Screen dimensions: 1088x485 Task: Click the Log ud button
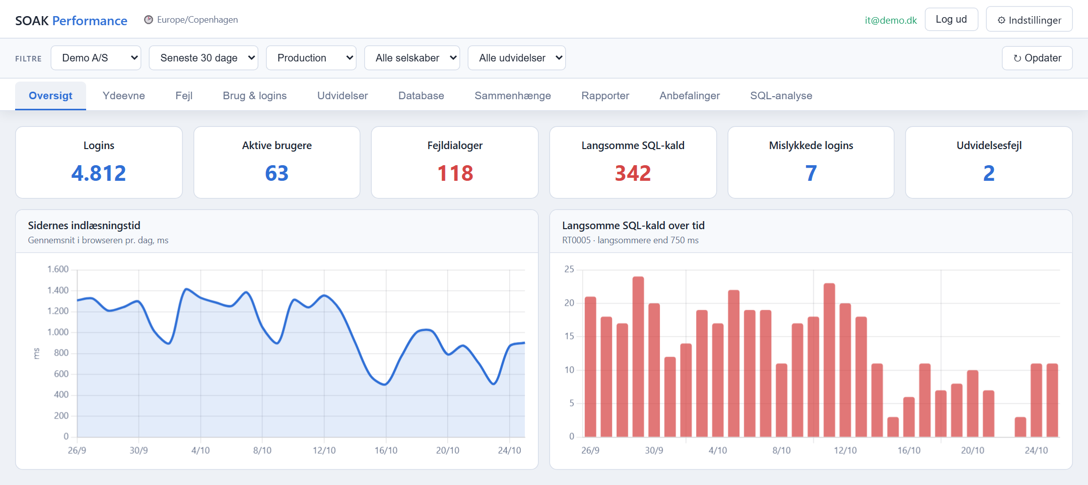click(x=951, y=19)
